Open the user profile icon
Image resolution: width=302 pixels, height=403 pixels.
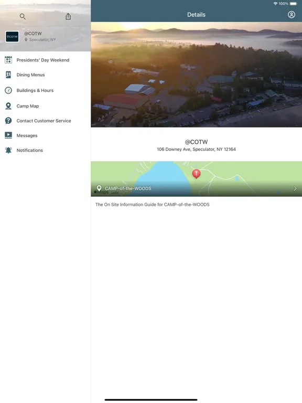(x=291, y=15)
